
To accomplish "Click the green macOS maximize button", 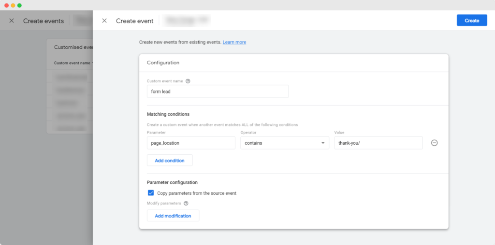I will (x=19, y=5).
